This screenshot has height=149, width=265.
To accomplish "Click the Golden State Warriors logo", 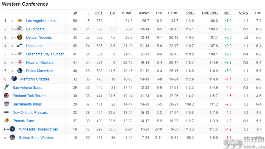I will (12, 137).
